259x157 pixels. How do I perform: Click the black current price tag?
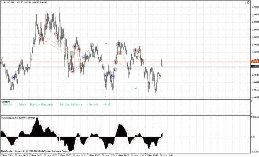255,66
